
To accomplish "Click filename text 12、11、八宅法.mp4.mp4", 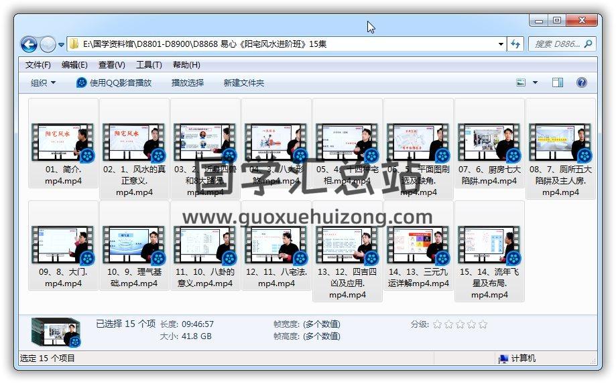I will [277, 277].
